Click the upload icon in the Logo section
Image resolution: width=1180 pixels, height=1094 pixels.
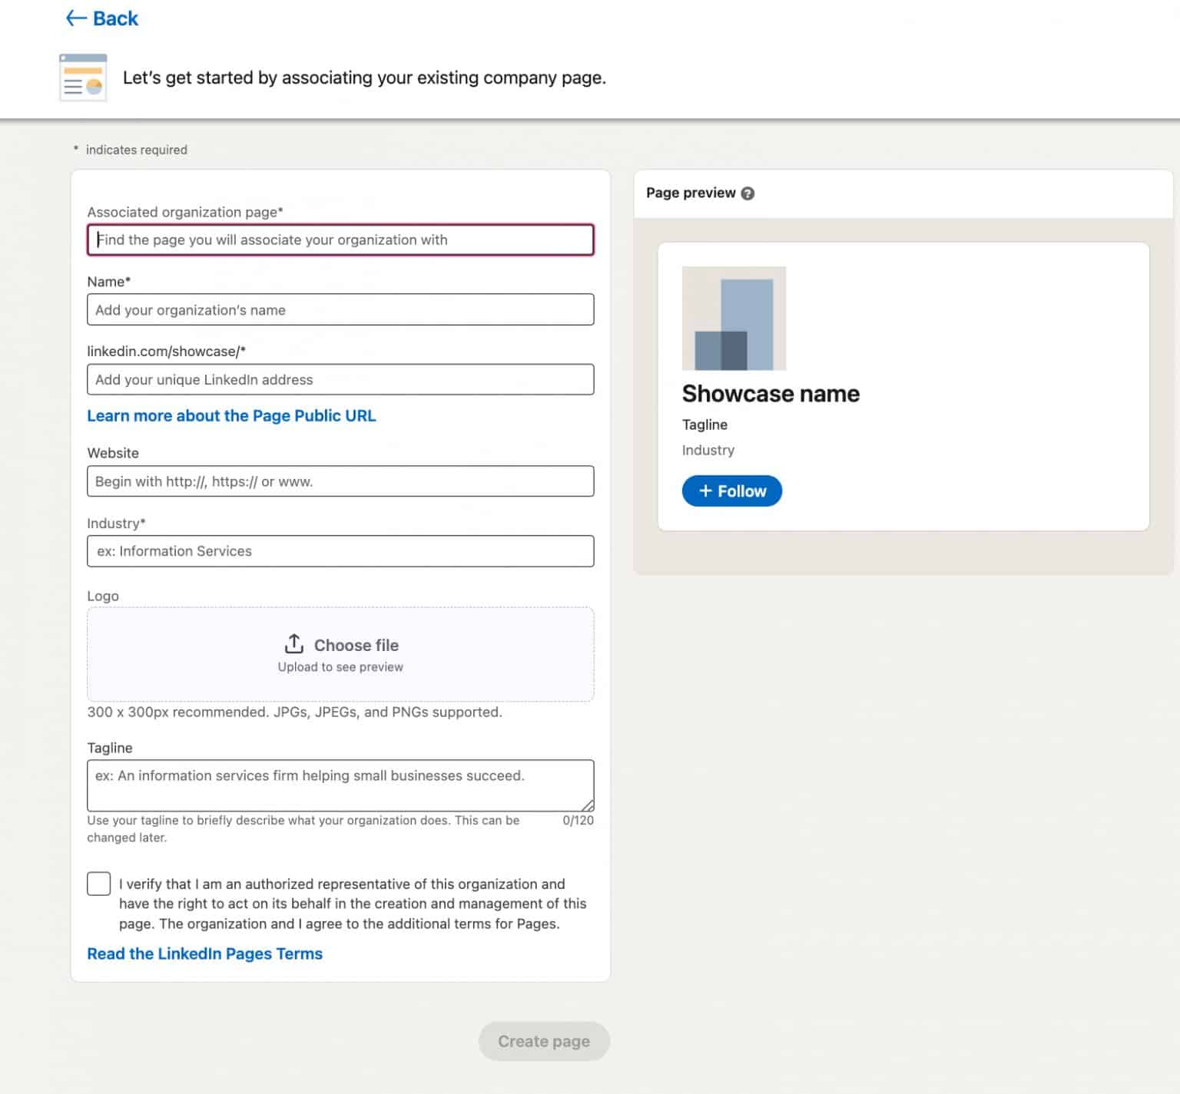click(294, 643)
